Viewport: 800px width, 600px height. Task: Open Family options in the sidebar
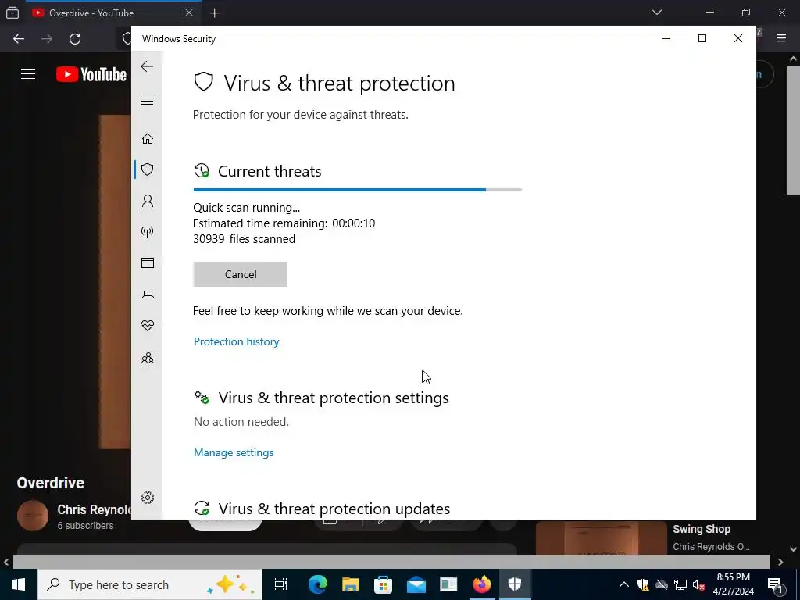148,358
